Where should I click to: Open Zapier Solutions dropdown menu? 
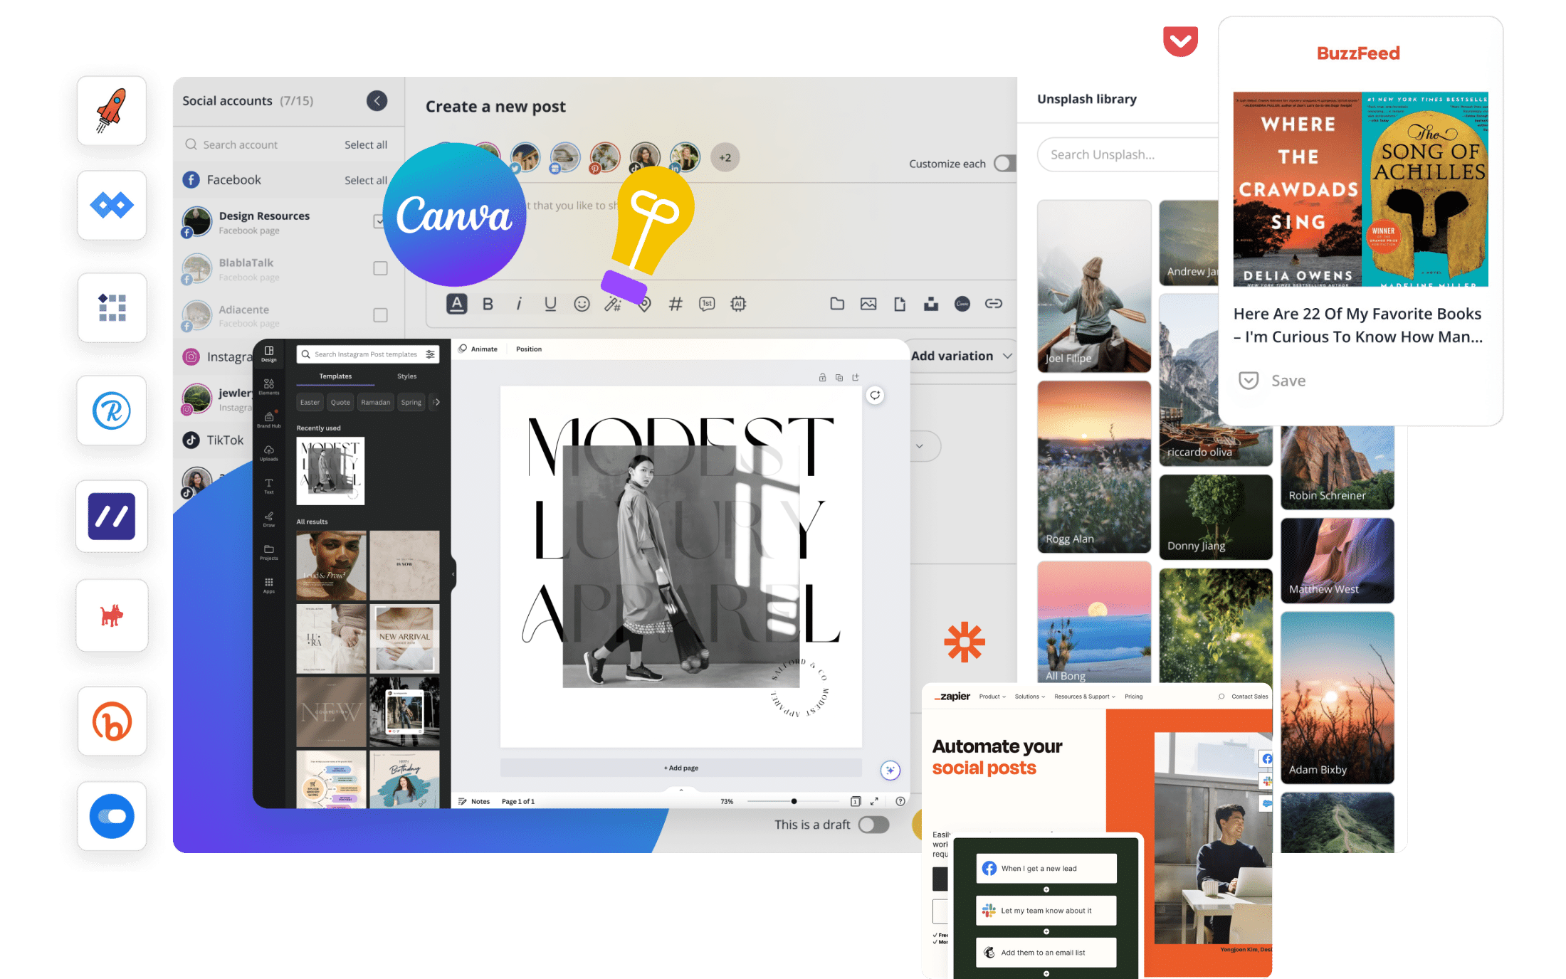[x=1030, y=697]
